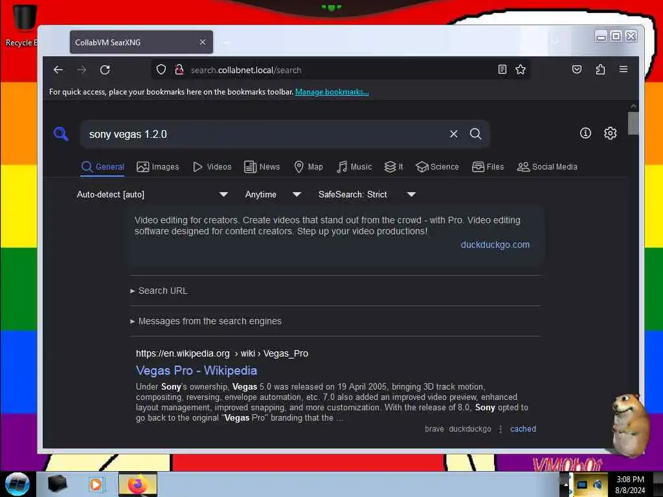Open the Windows Start orb
The image size is (663, 497).
pos(17,484)
